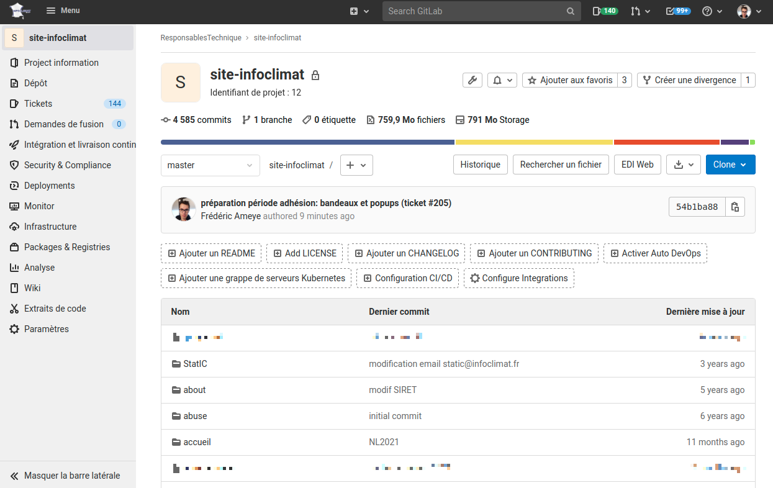
Task: Open the user avatar menu
Action: tap(749, 11)
